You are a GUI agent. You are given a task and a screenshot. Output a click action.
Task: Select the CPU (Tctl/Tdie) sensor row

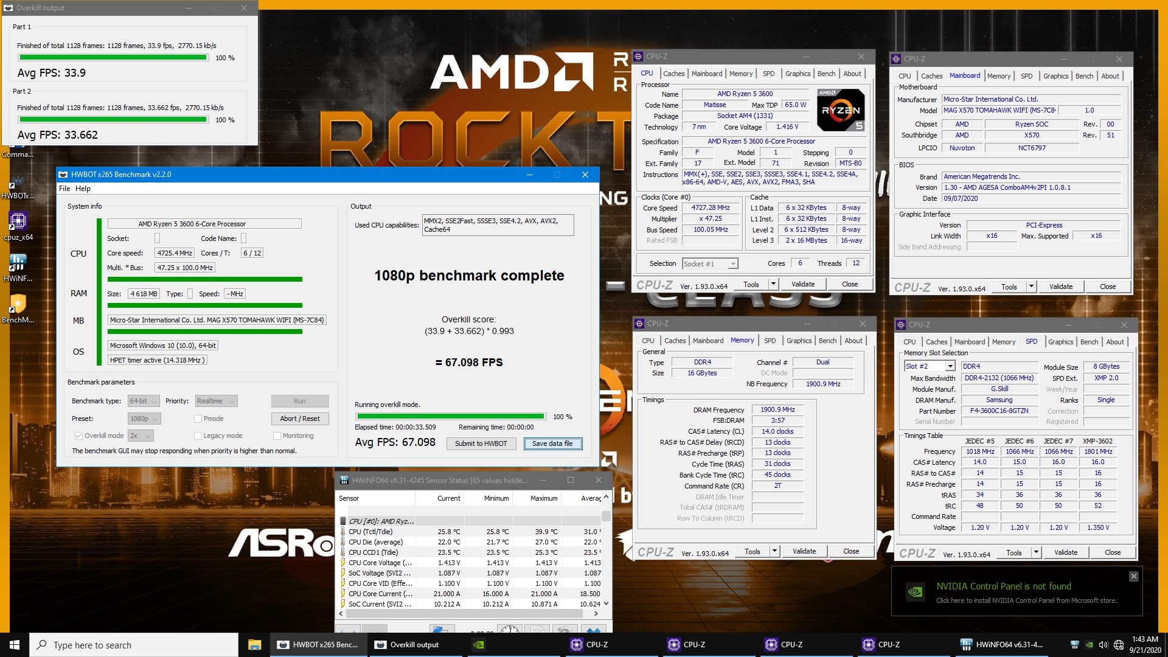(470, 532)
